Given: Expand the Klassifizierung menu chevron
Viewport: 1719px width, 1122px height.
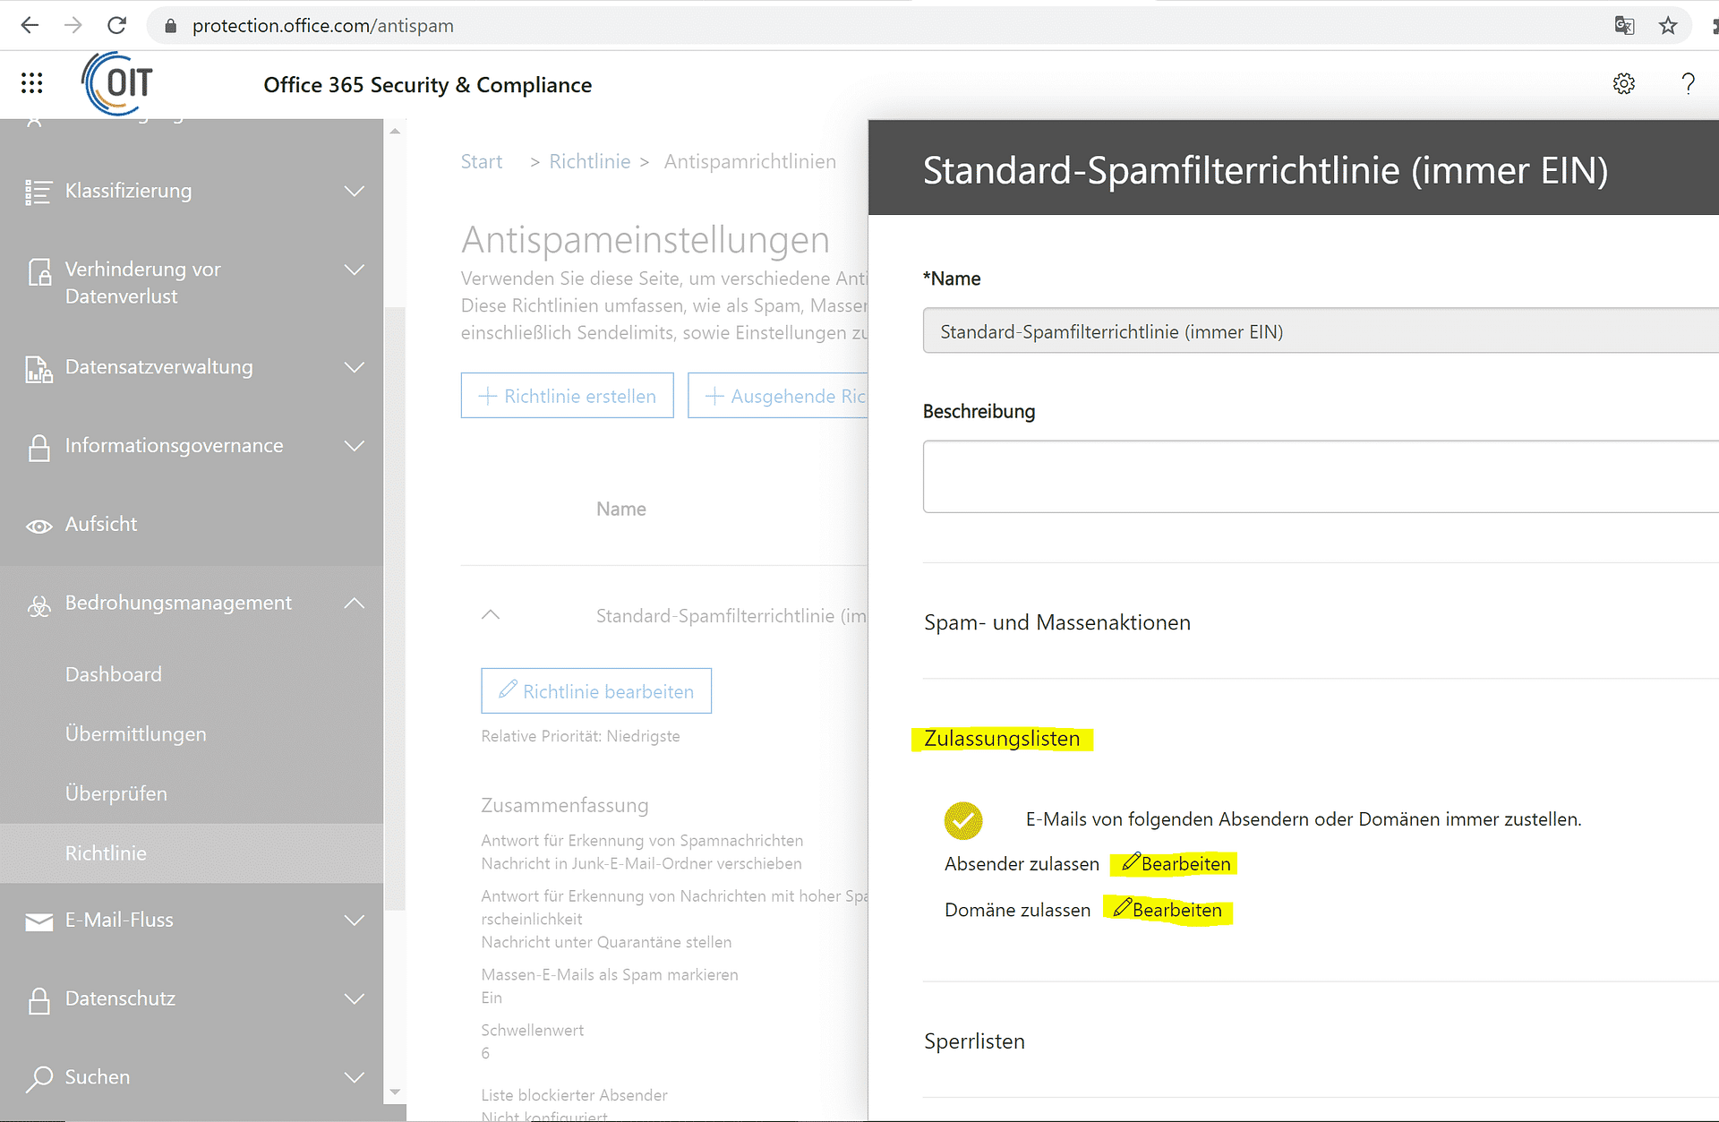Looking at the screenshot, I should coord(355,192).
